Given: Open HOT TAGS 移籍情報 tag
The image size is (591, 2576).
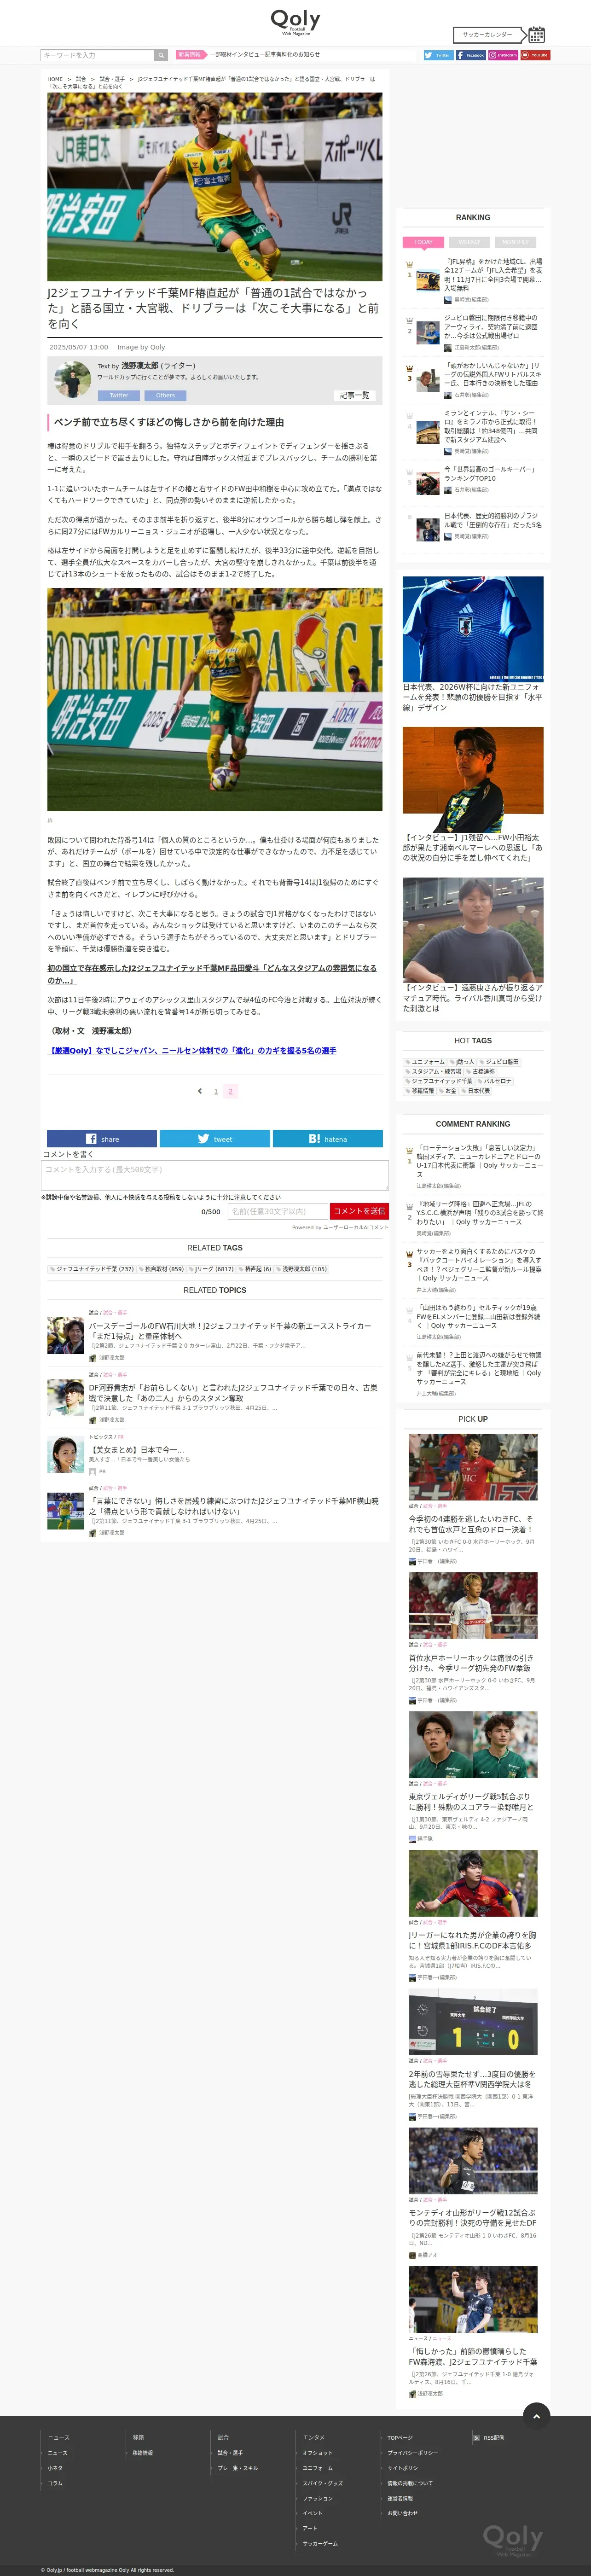Looking at the screenshot, I should tap(420, 1091).
